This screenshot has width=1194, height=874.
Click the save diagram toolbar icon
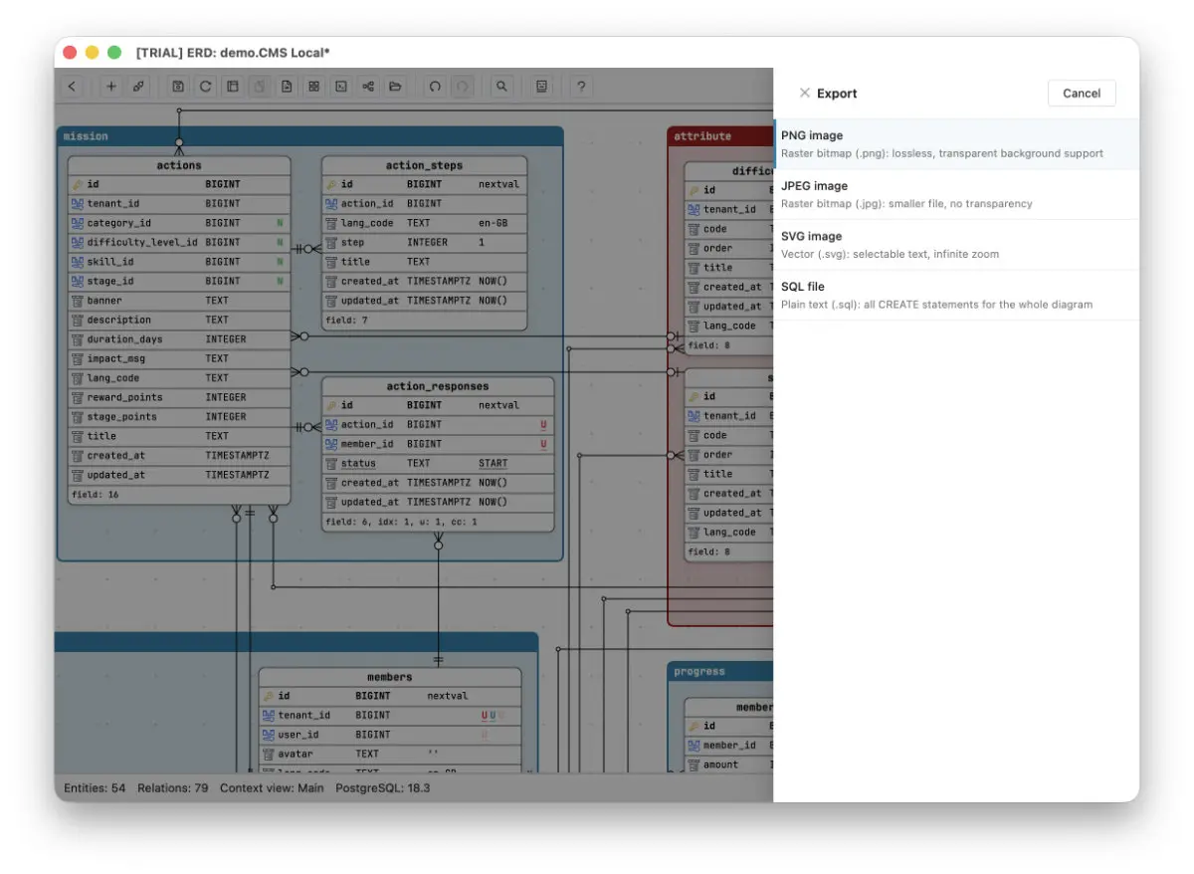pyautogui.click(x=178, y=87)
